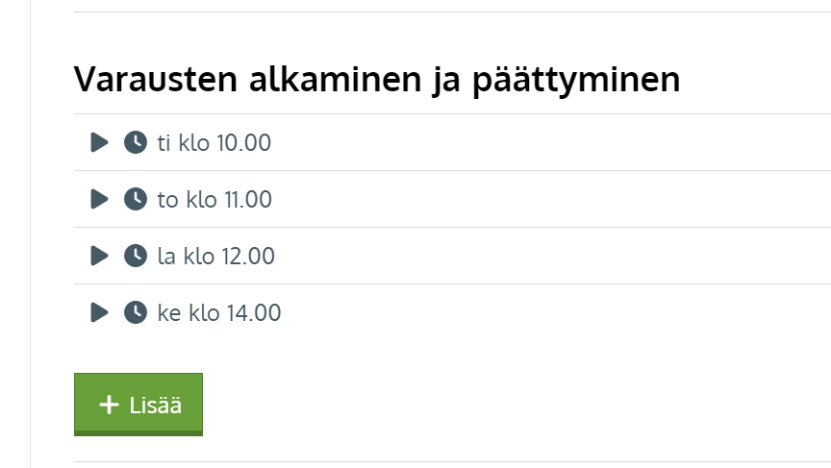Expand the to klo 11.00 row triangle
The height and width of the screenshot is (468, 831).
tap(99, 200)
